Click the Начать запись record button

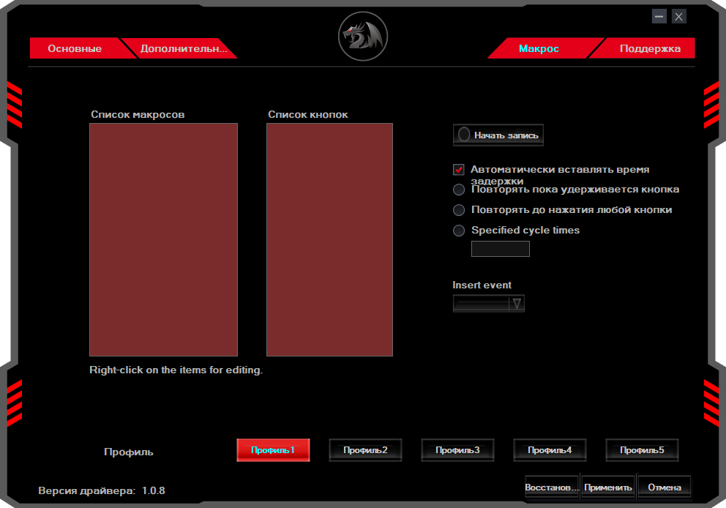498,135
